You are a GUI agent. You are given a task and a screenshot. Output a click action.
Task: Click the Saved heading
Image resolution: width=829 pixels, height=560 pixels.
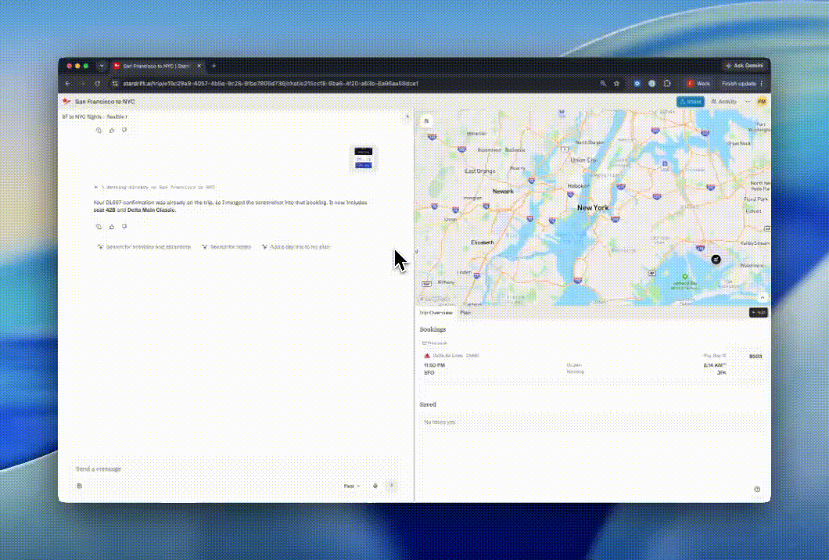[x=428, y=404]
